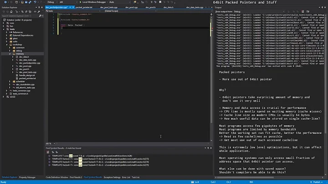This screenshot has height=184, width=328.
Task: Click the Output window horizontal scrollbar thumb
Action: [246, 178]
